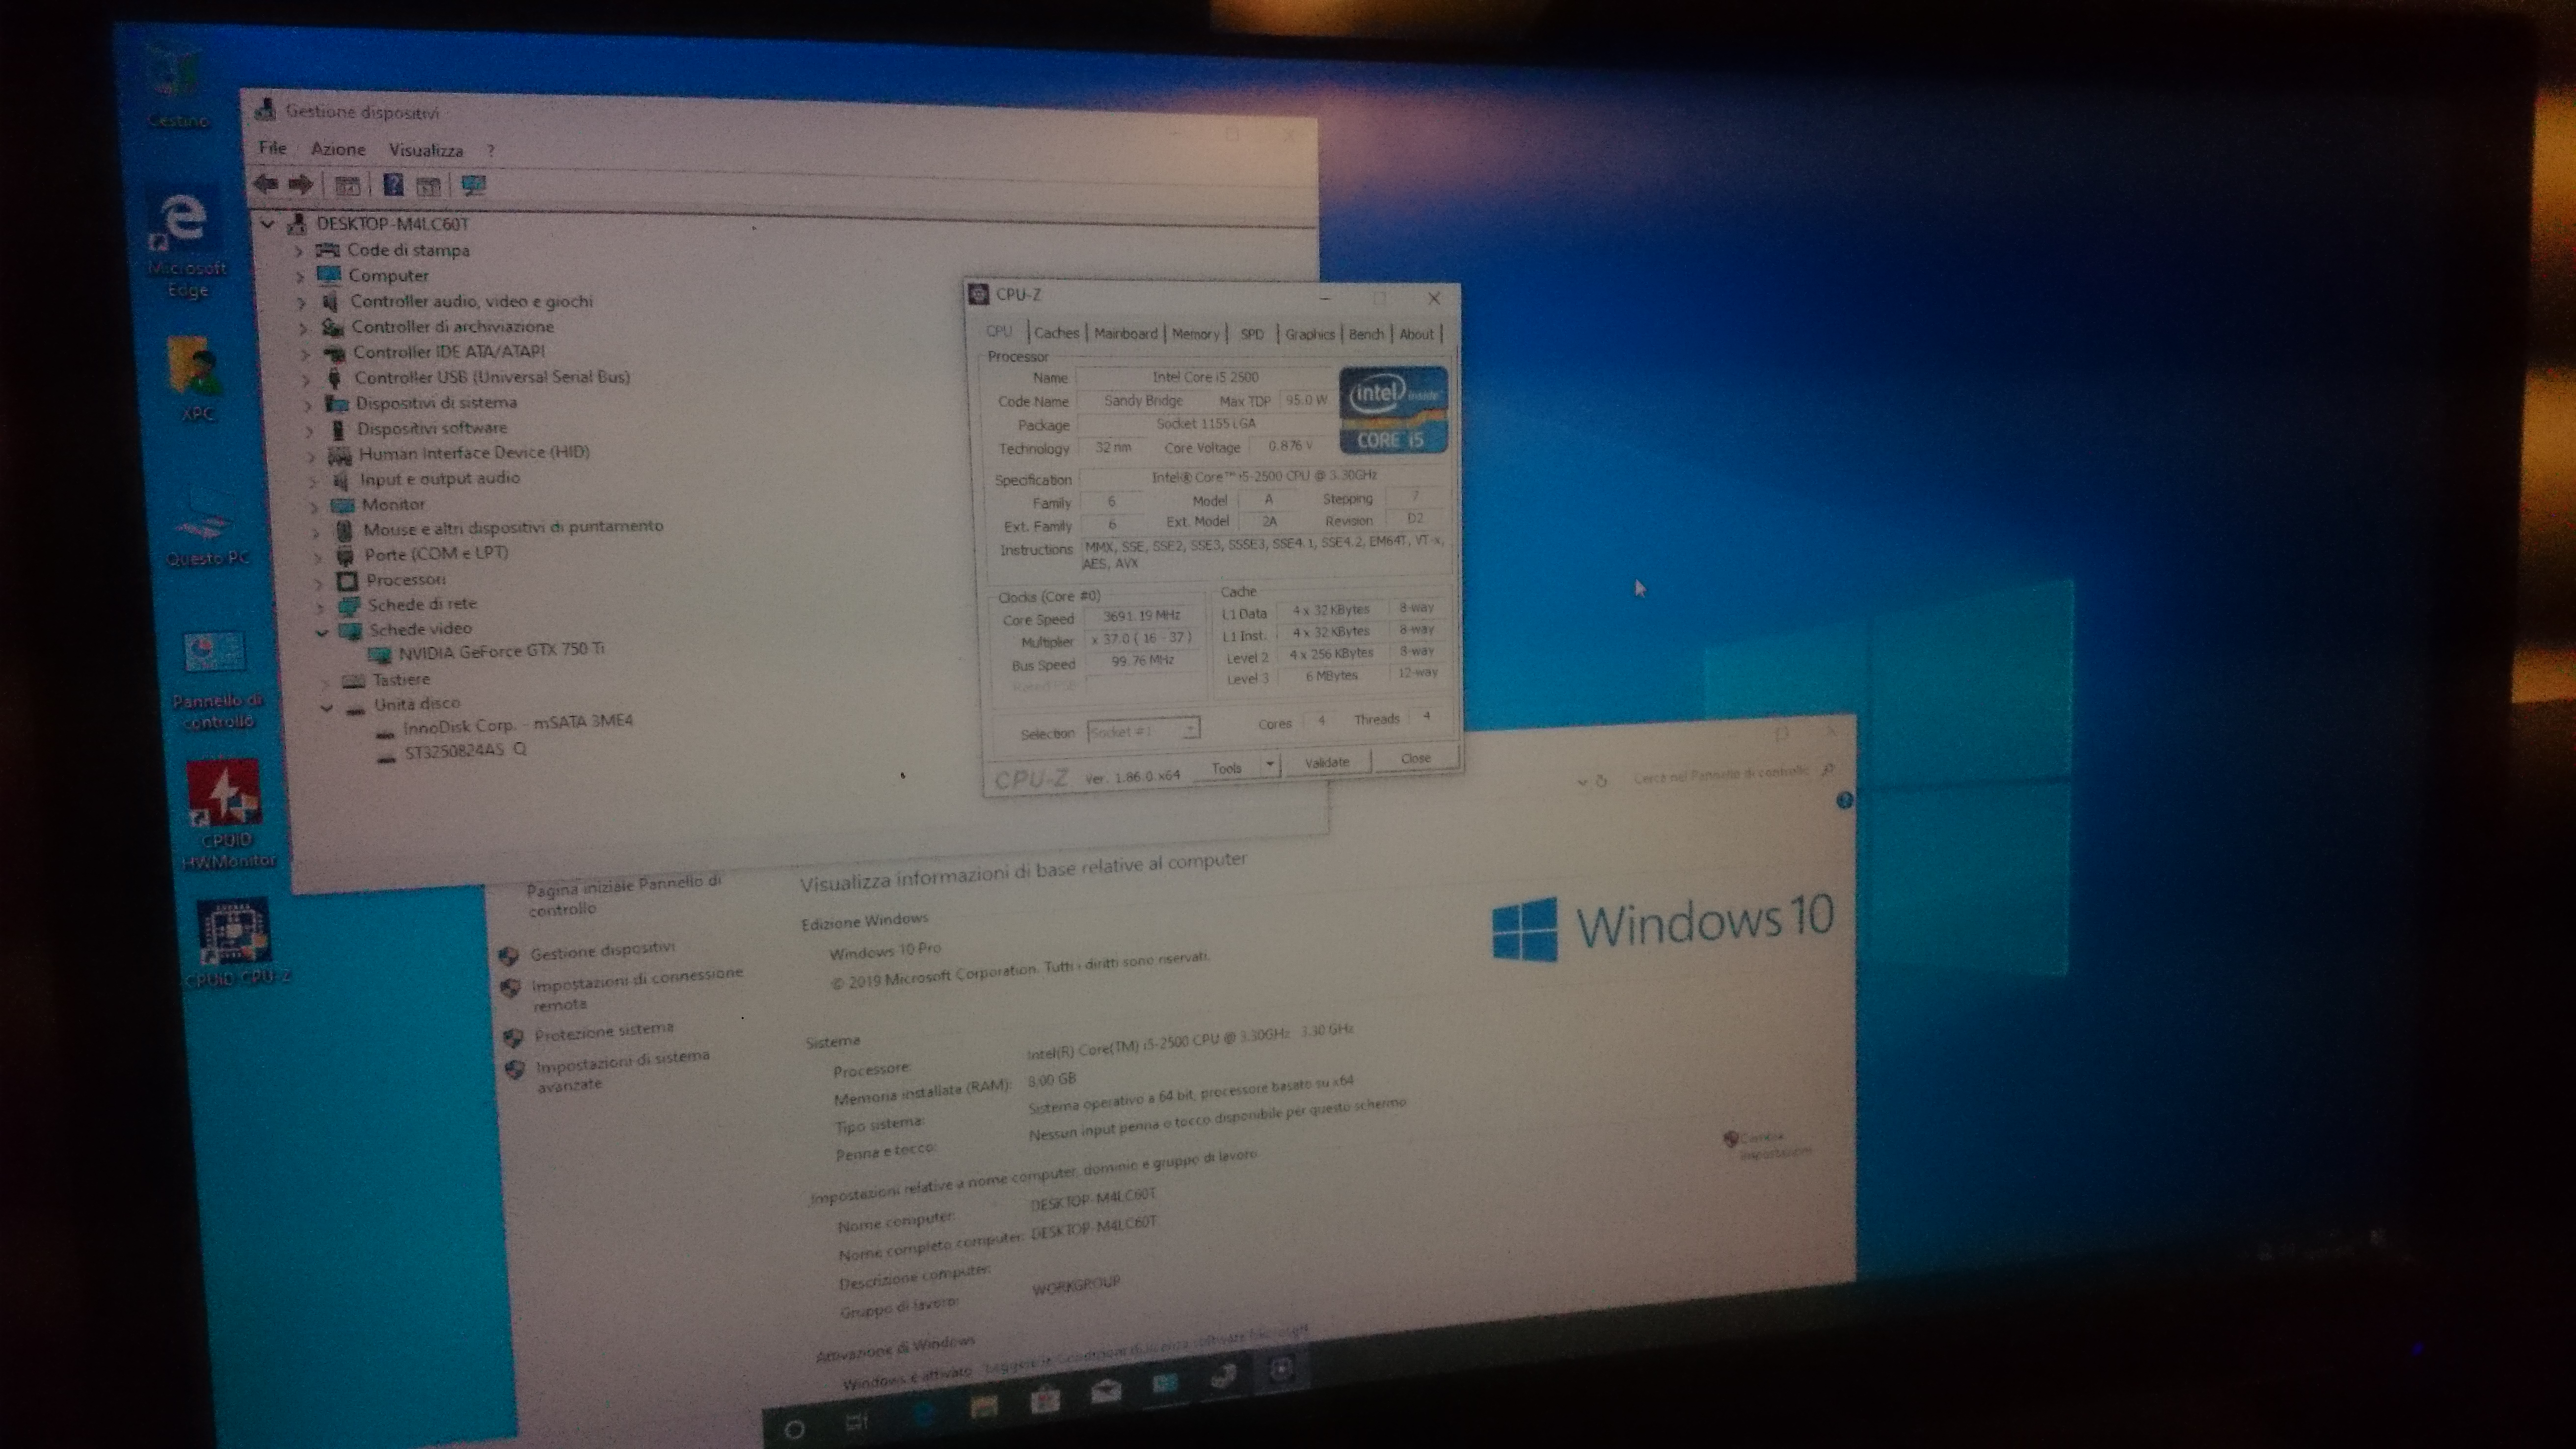Open the Socket selection dropdown in CPU-Z
This screenshot has width=2576, height=1449.
(x=1190, y=730)
